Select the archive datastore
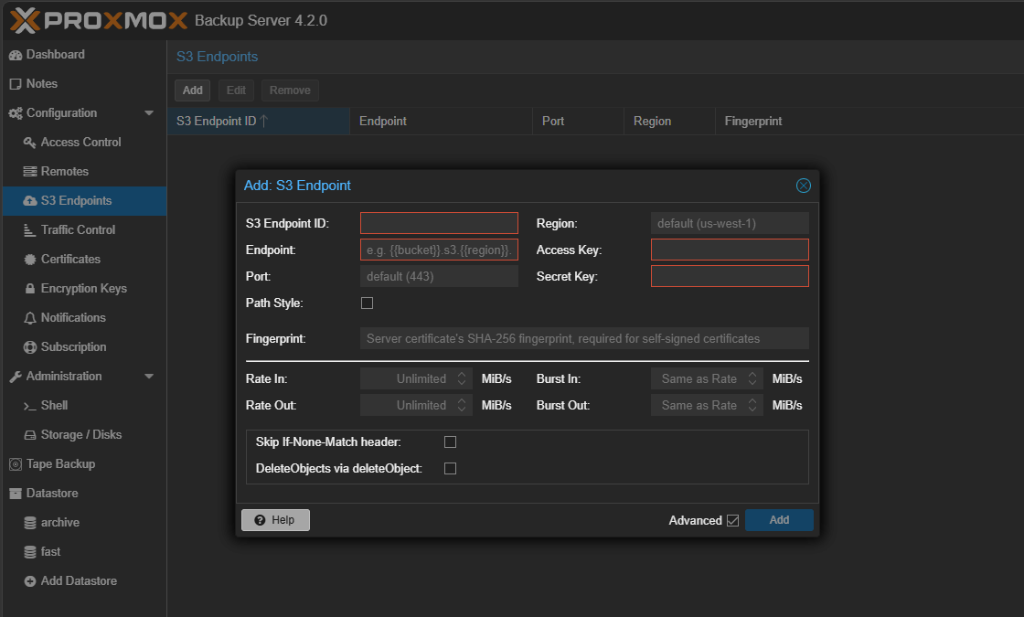The height and width of the screenshot is (617, 1024). click(59, 523)
